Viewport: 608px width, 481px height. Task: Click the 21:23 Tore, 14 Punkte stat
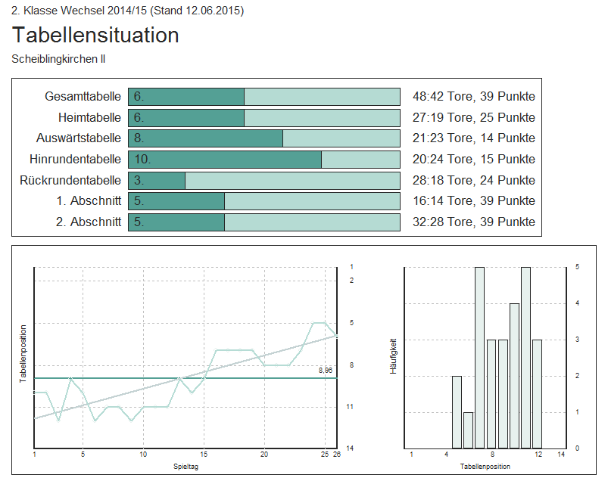[x=473, y=138]
